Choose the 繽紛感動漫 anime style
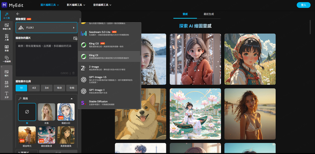 coord(46,135)
